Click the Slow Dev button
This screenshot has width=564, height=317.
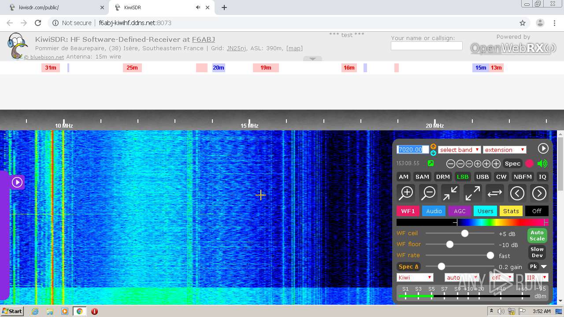[x=537, y=252]
